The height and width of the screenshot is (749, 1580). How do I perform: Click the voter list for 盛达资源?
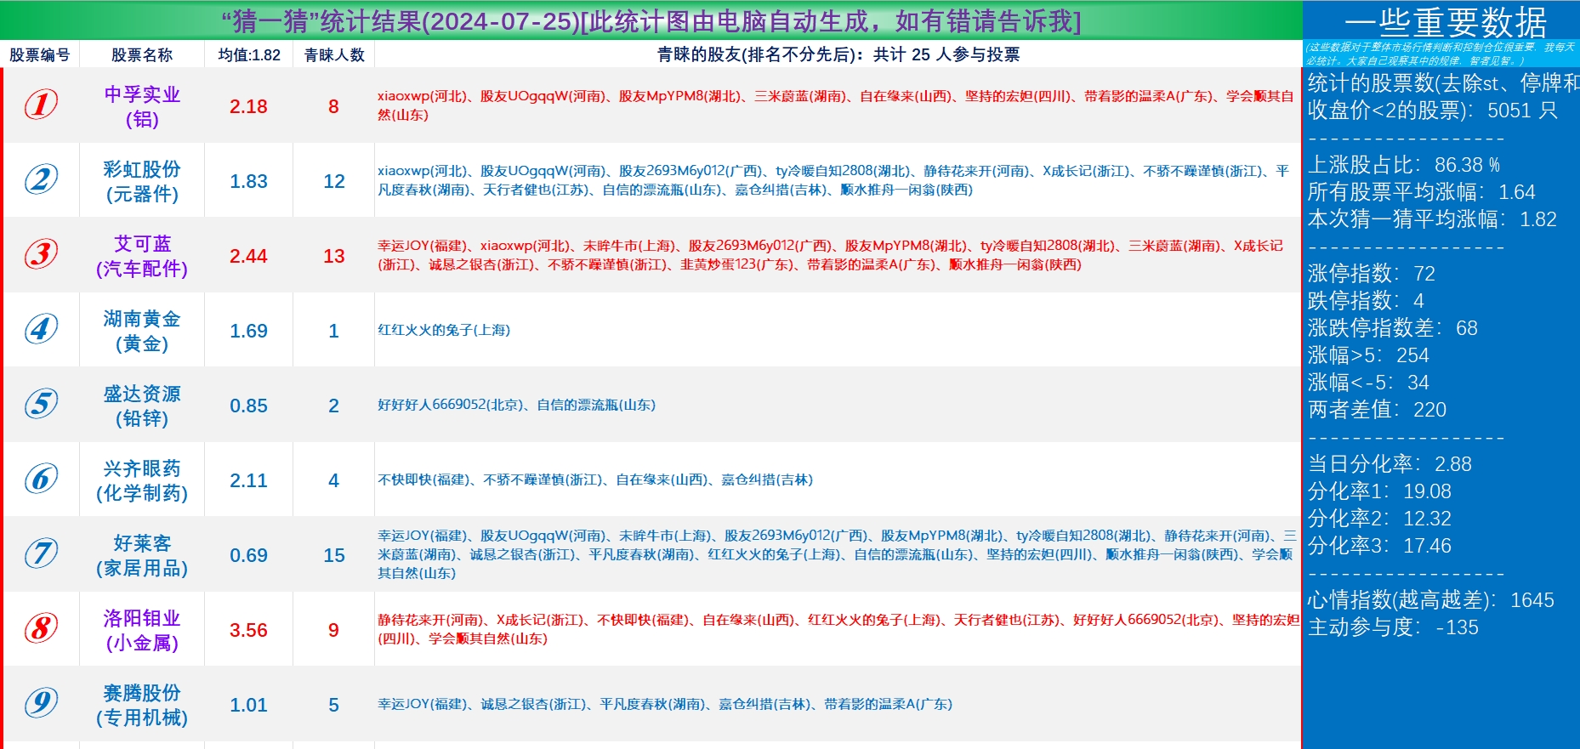point(516,405)
